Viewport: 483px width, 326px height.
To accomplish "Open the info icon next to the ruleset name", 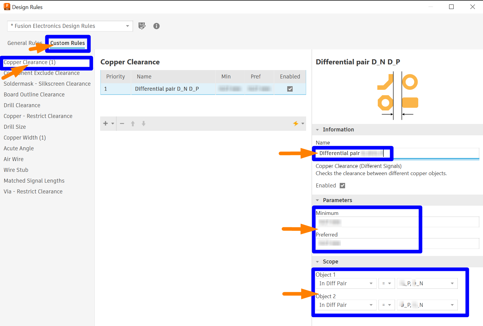I will (156, 26).
